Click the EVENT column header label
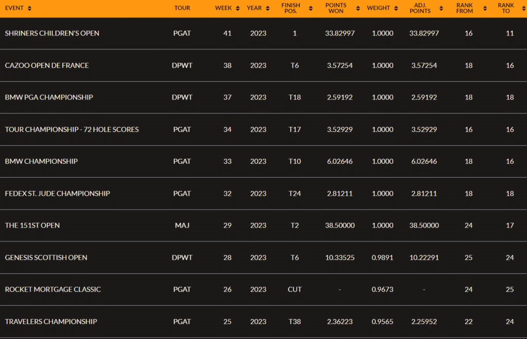Screen dimensions: 527x339 click(14, 8)
